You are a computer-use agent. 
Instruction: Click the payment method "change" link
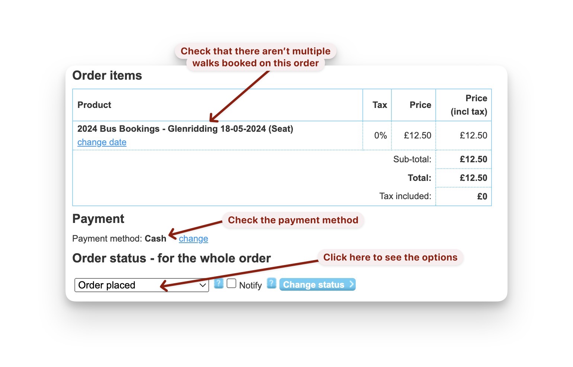193,238
